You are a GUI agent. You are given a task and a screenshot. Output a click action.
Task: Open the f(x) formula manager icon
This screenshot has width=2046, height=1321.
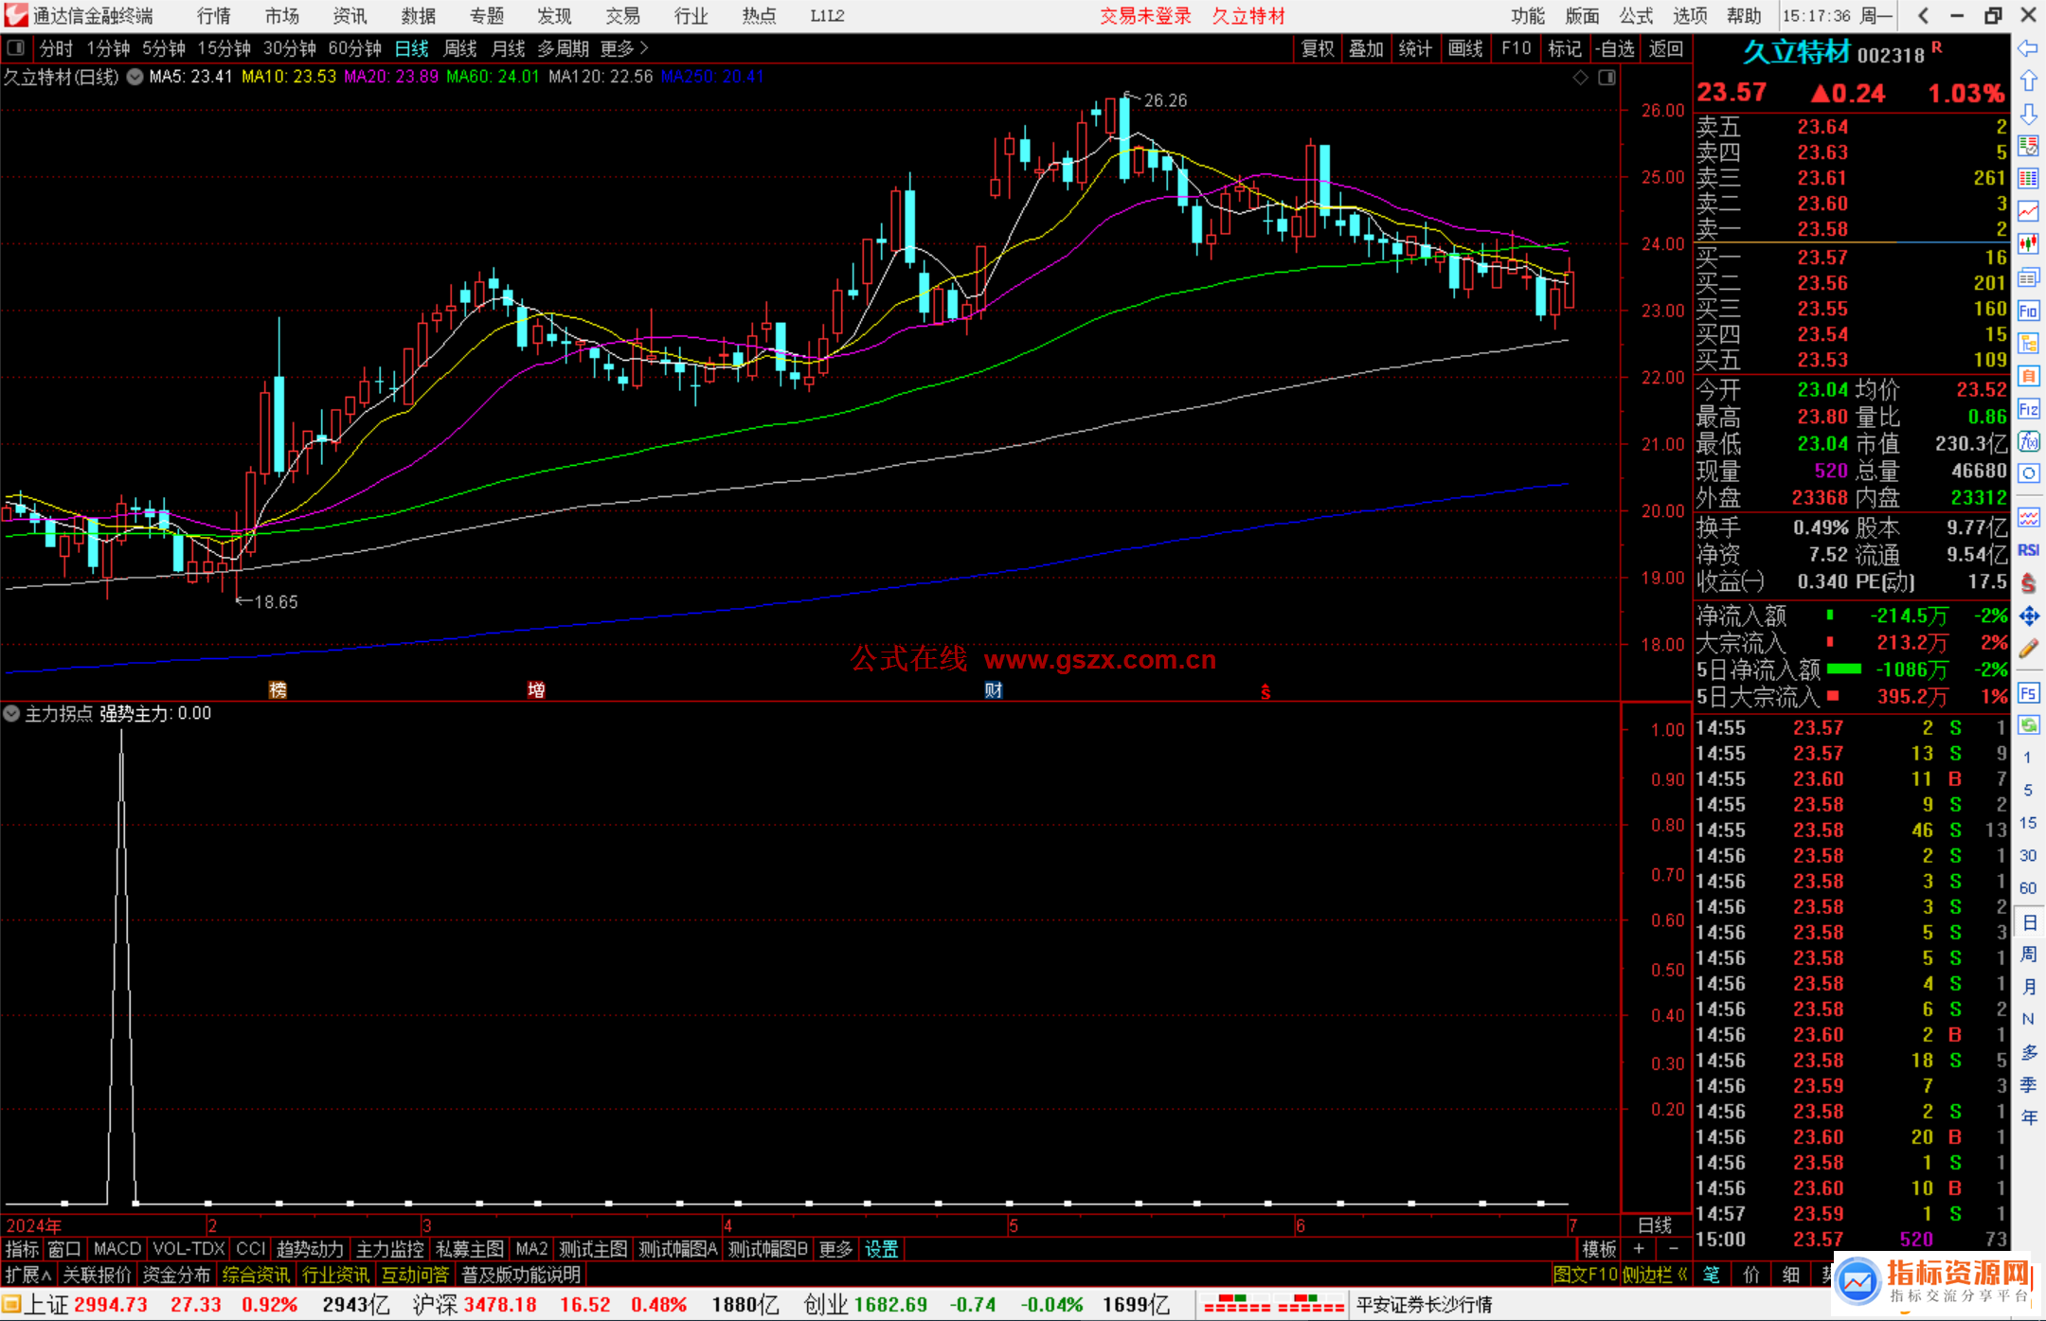tap(2028, 441)
